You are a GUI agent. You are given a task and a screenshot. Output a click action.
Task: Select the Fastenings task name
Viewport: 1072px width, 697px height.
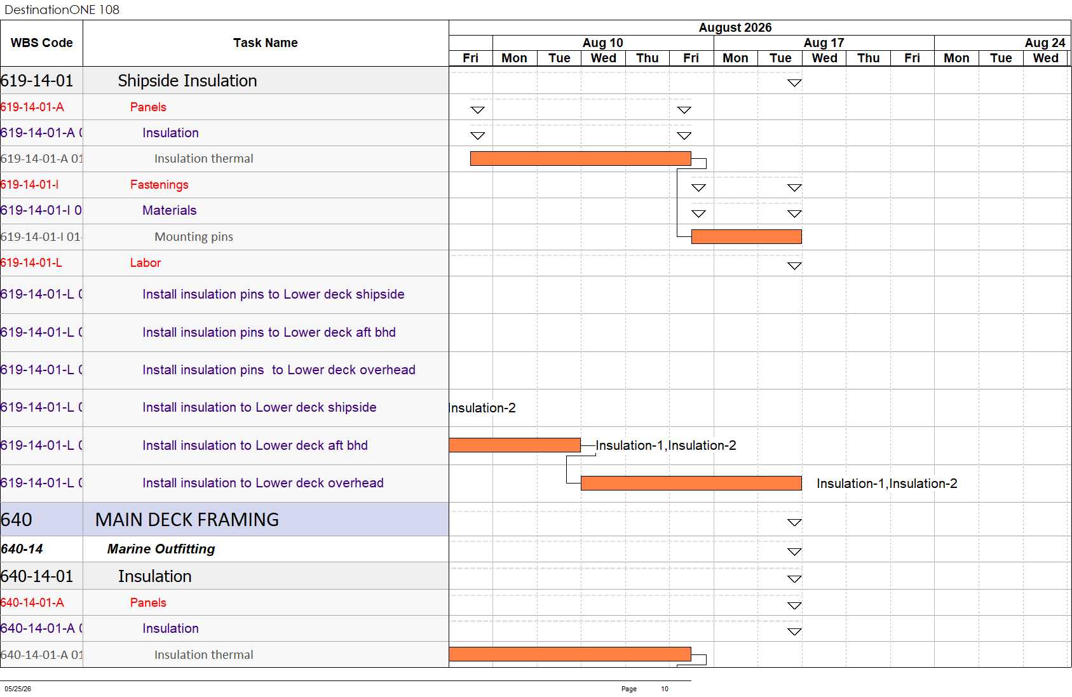tap(159, 185)
